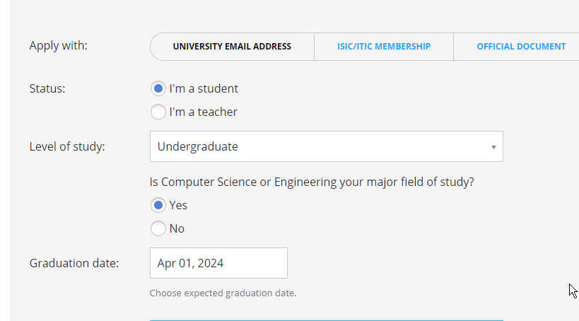Click the Computer Science or Engineering question text
The height and width of the screenshot is (321, 579).
coord(312,182)
